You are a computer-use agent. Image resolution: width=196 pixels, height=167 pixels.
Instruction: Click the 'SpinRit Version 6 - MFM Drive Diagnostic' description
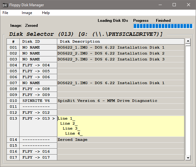click(107, 101)
